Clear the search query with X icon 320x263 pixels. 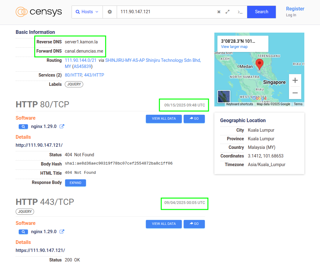(x=219, y=12)
